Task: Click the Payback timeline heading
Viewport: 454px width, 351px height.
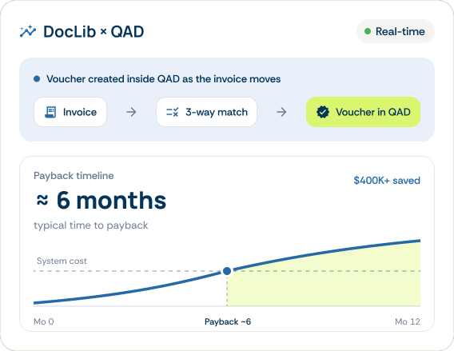Action: pos(74,176)
